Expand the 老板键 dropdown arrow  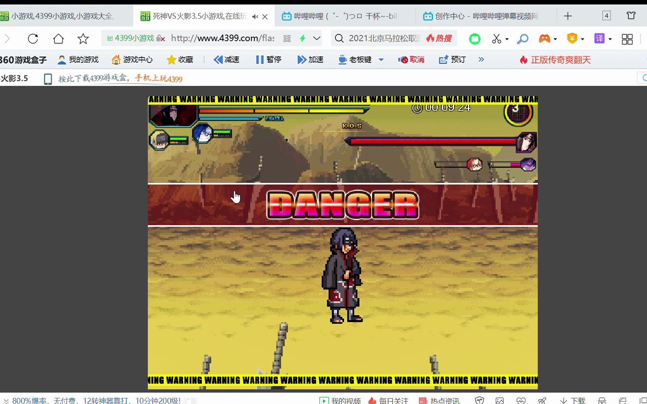[381, 60]
